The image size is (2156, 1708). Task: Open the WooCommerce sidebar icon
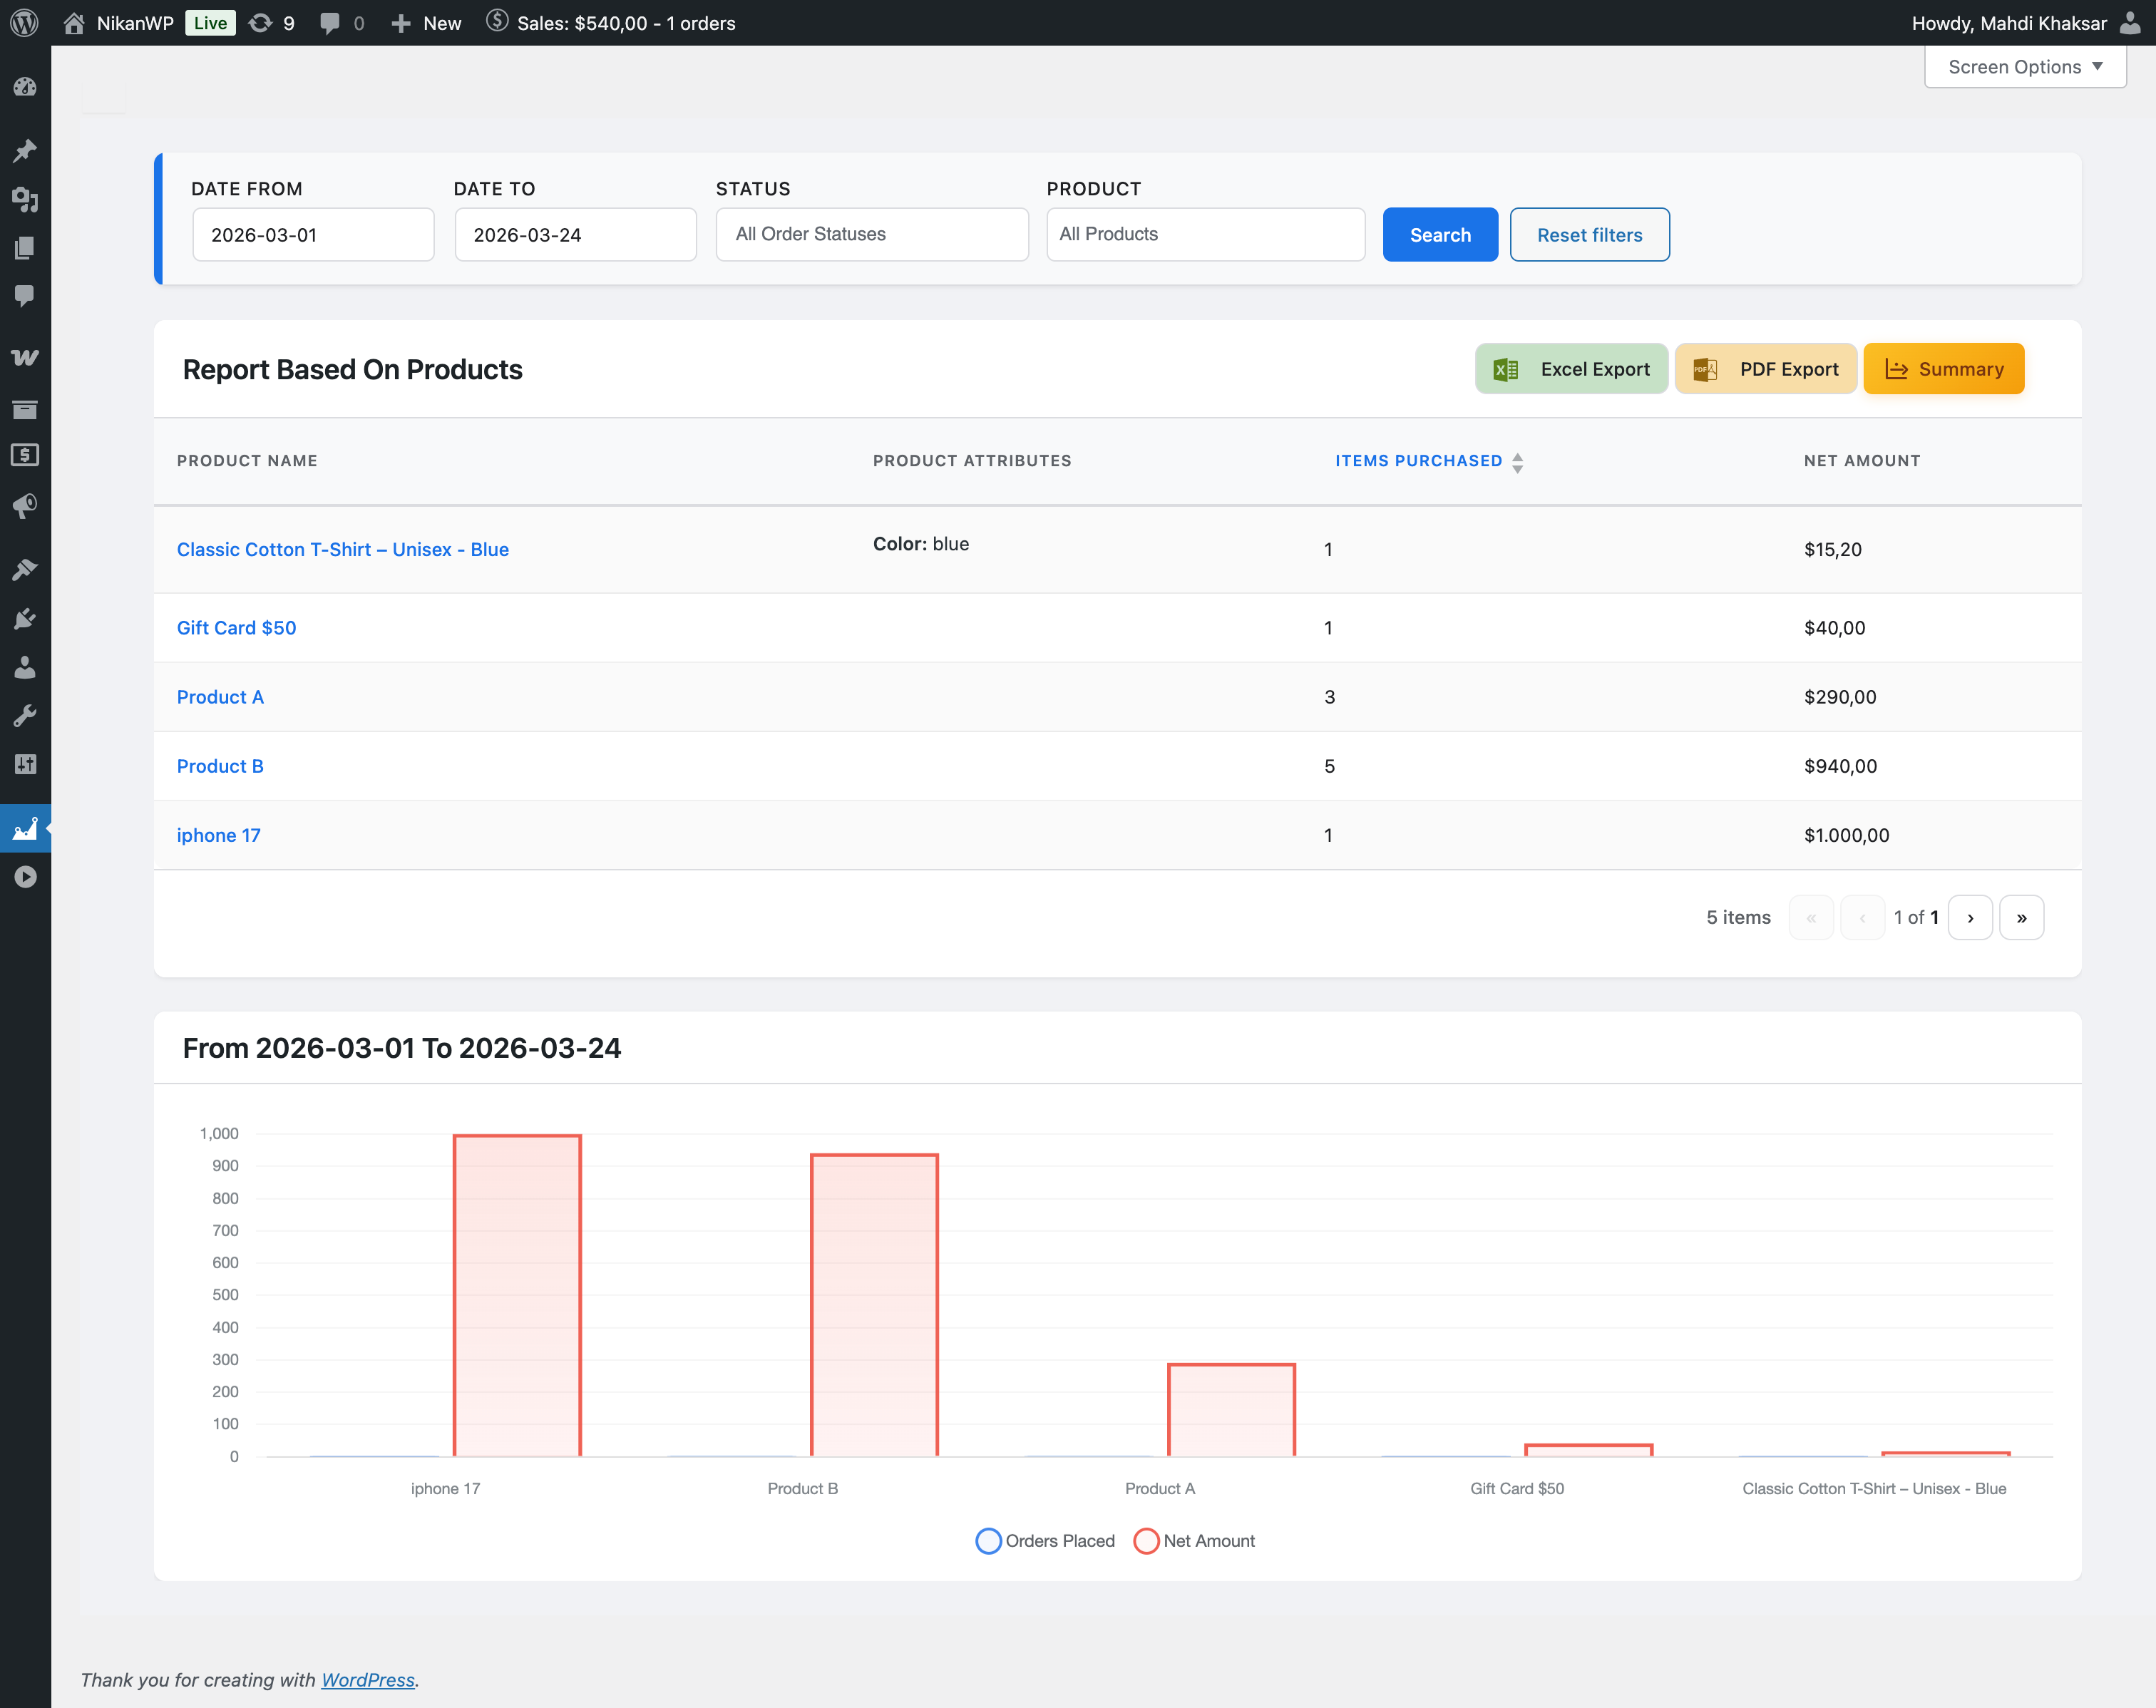point(25,357)
